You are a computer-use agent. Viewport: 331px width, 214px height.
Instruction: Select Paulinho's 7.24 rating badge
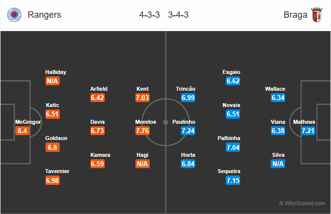pyautogui.click(x=188, y=131)
